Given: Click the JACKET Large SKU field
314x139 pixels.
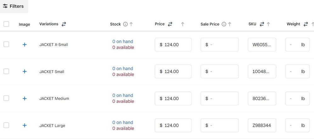Looking at the screenshot, I should point(262,126).
